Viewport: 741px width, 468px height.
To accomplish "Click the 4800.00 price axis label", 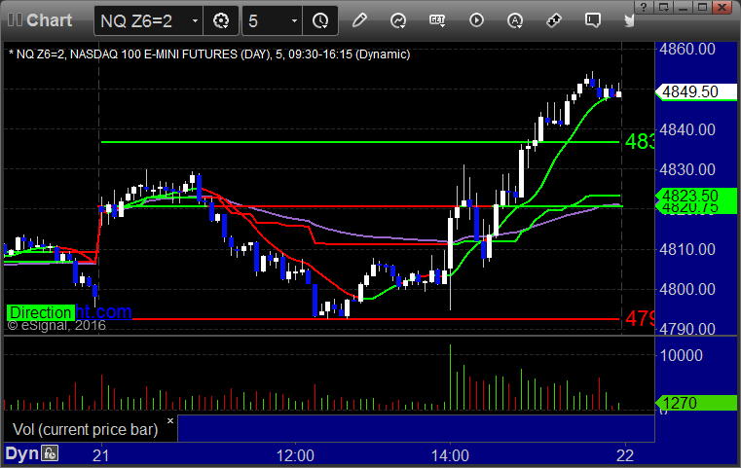I will click(687, 289).
